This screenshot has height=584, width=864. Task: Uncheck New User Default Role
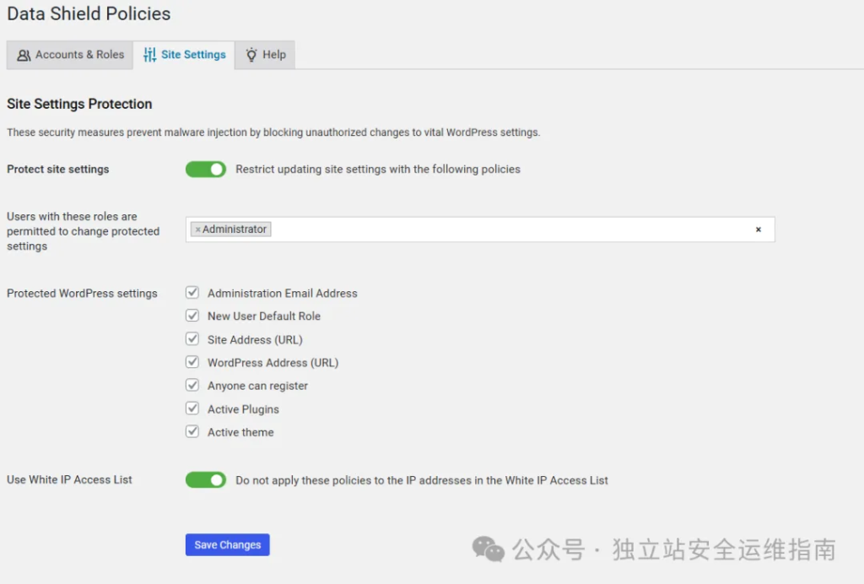[x=192, y=316]
